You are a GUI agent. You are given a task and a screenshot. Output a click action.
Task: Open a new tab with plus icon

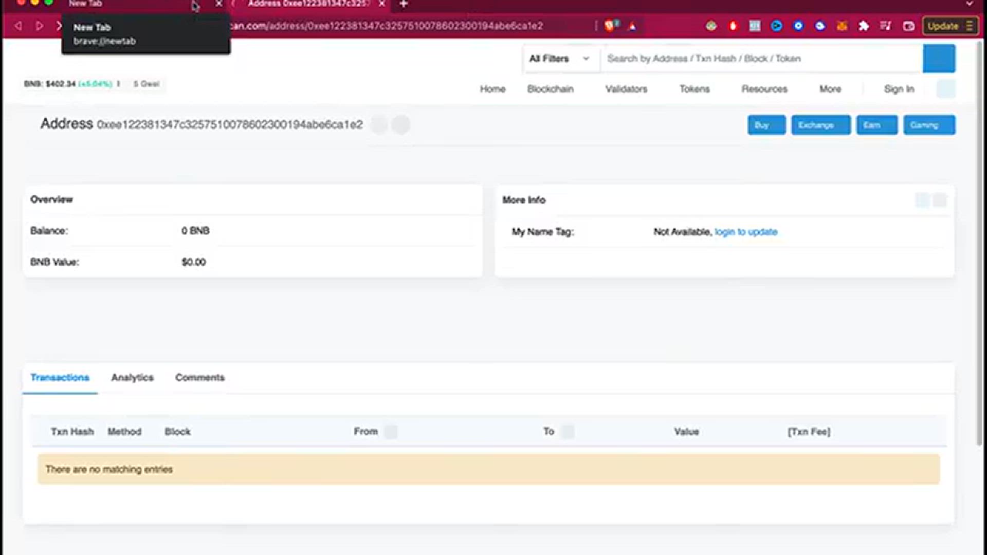click(404, 4)
